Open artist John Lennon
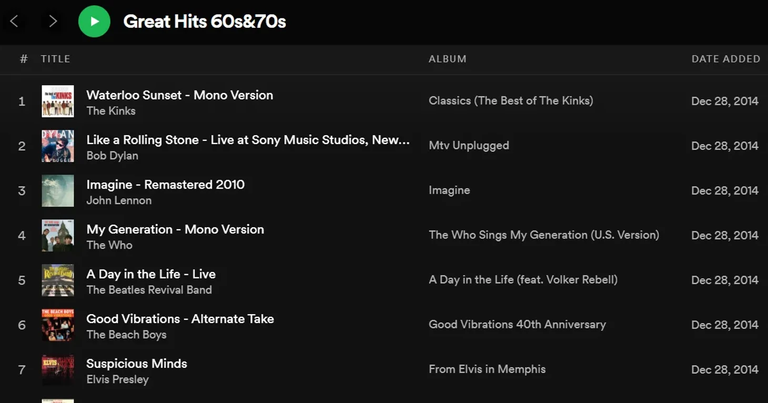The width and height of the screenshot is (768, 403). click(119, 200)
